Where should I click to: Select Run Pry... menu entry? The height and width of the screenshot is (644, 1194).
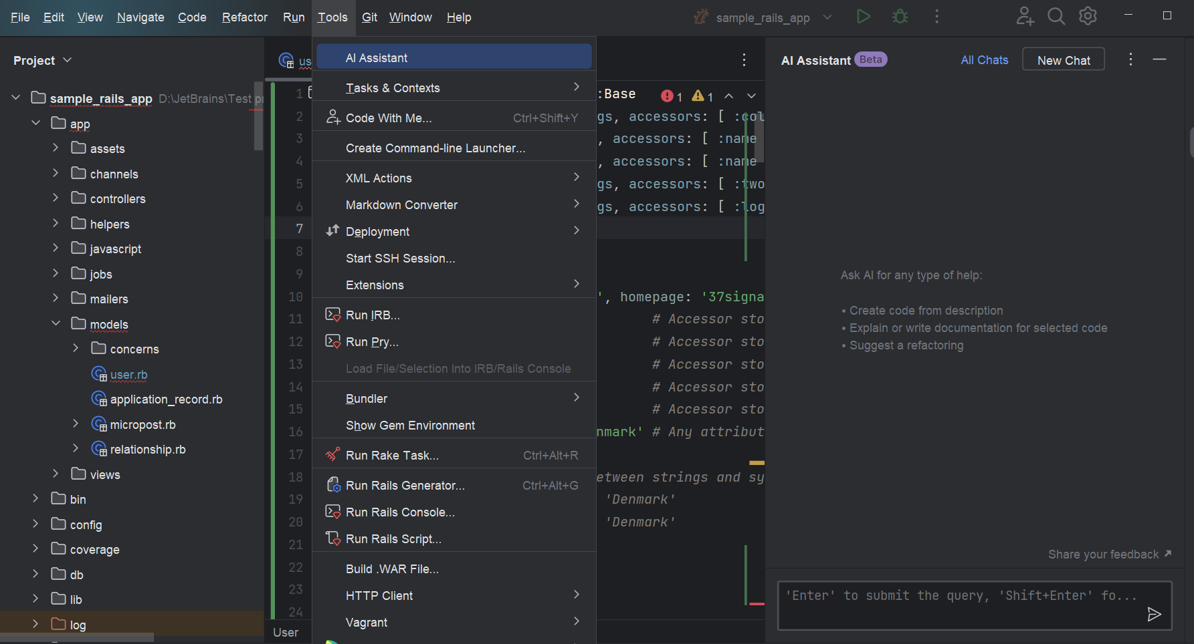pyautogui.click(x=454, y=341)
